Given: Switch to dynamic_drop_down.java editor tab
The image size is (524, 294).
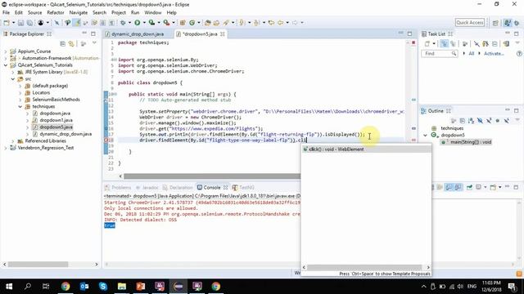Looking at the screenshot, I should click(138, 34).
